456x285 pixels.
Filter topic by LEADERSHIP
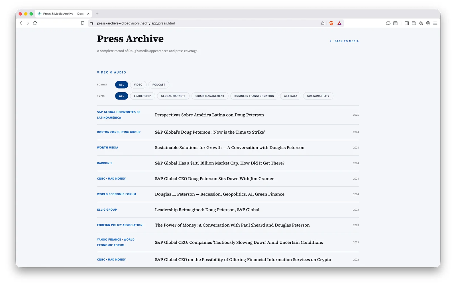coord(142,96)
